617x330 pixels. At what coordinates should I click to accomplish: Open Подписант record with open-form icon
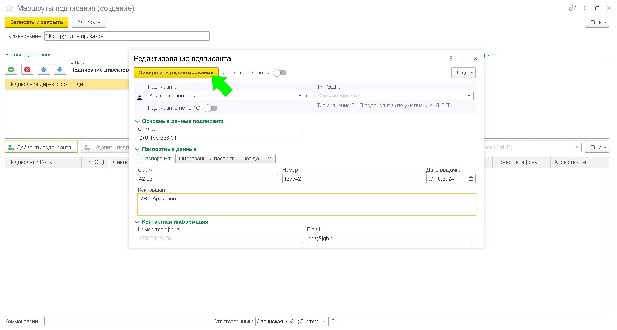click(308, 96)
